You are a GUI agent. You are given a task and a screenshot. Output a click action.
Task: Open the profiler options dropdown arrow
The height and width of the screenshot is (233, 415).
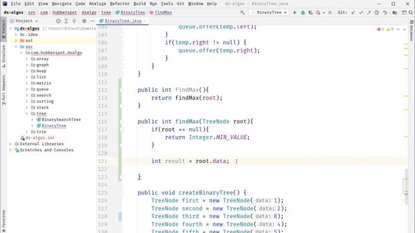pyautogui.click(x=324, y=13)
